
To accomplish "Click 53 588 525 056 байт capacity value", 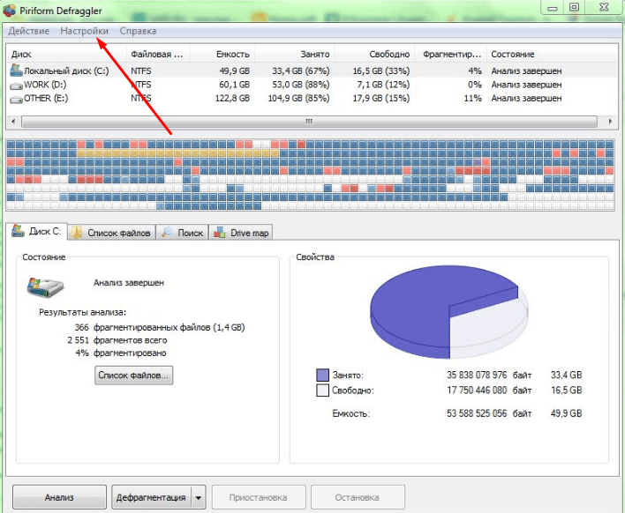I will (489, 413).
